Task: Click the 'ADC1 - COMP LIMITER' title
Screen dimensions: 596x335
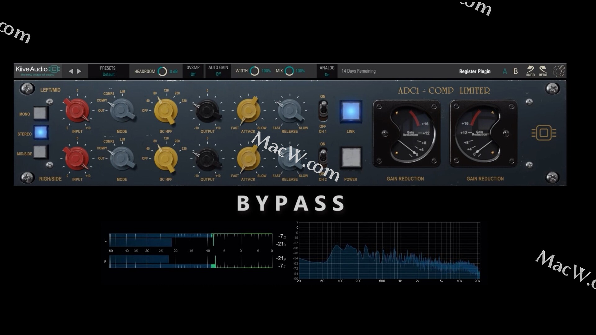Action: click(x=444, y=91)
